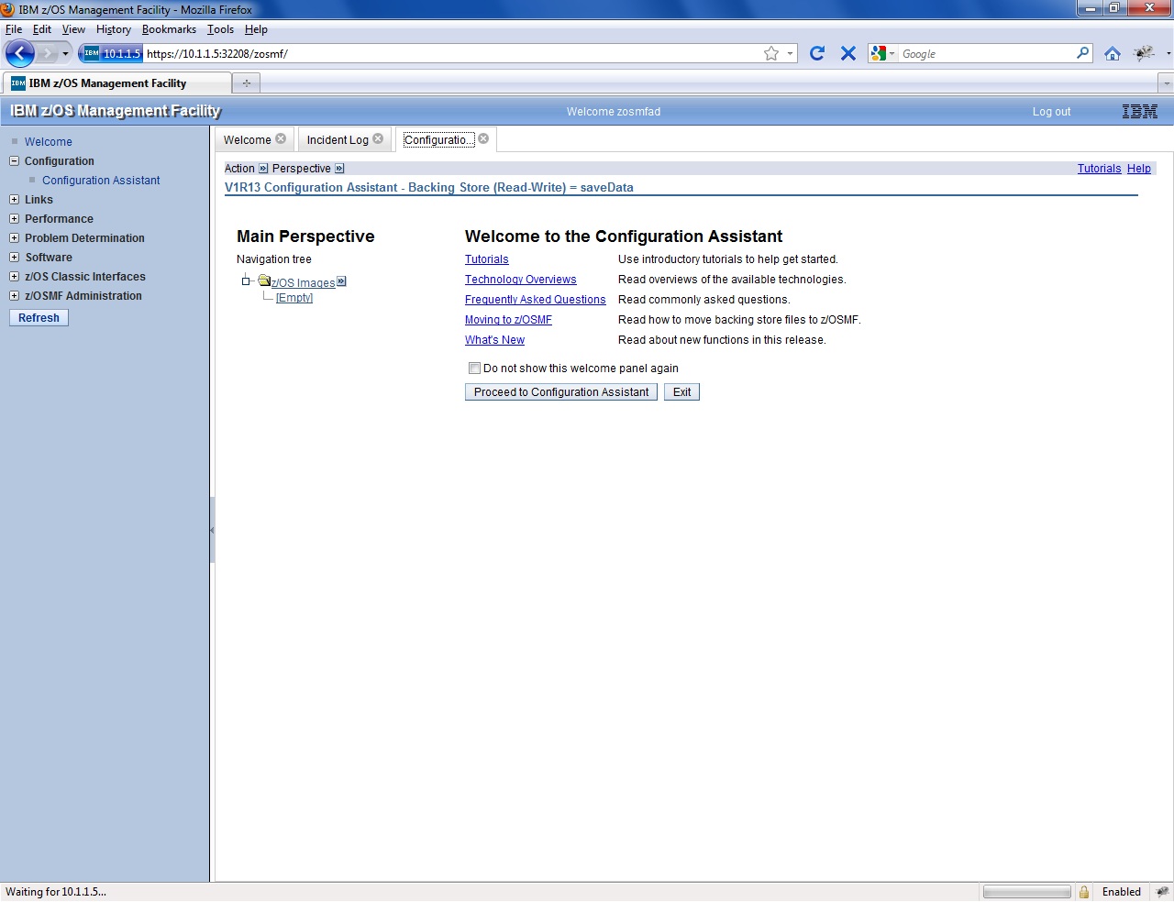The height and width of the screenshot is (902, 1174).
Task: Click the Help link in top-right toolbar
Action: 1139,169
